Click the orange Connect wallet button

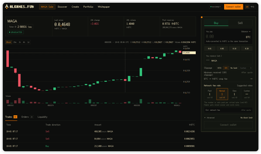point(233,7)
